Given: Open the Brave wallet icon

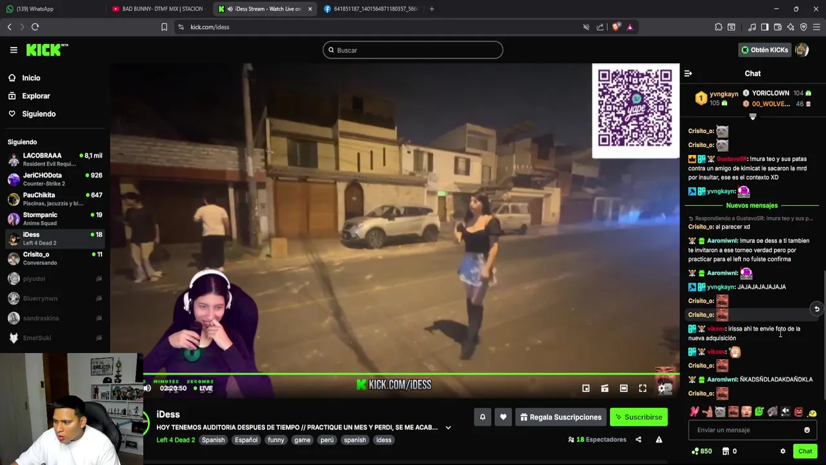Looking at the screenshot, I should [x=778, y=27].
